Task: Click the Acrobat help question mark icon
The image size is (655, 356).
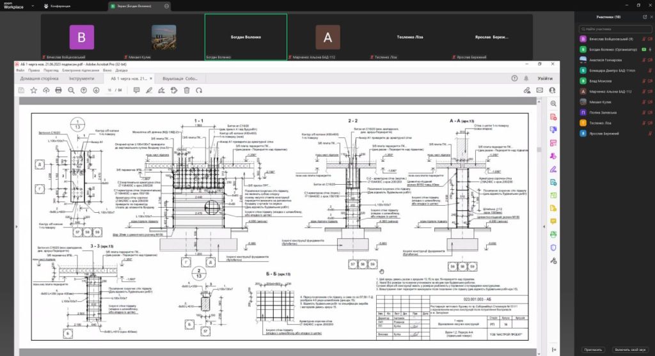Action: tap(514, 78)
